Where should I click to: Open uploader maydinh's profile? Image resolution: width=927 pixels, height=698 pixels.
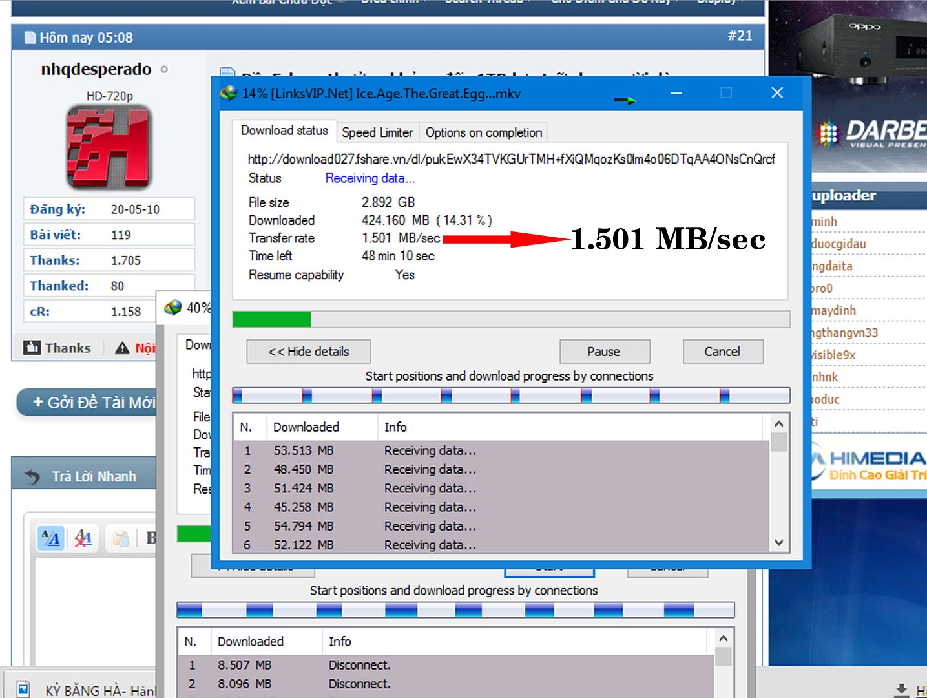click(833, 310)
